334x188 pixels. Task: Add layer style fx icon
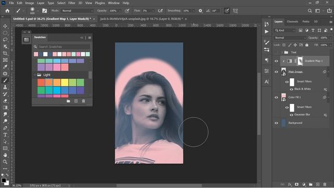click(x=290, y=184)
